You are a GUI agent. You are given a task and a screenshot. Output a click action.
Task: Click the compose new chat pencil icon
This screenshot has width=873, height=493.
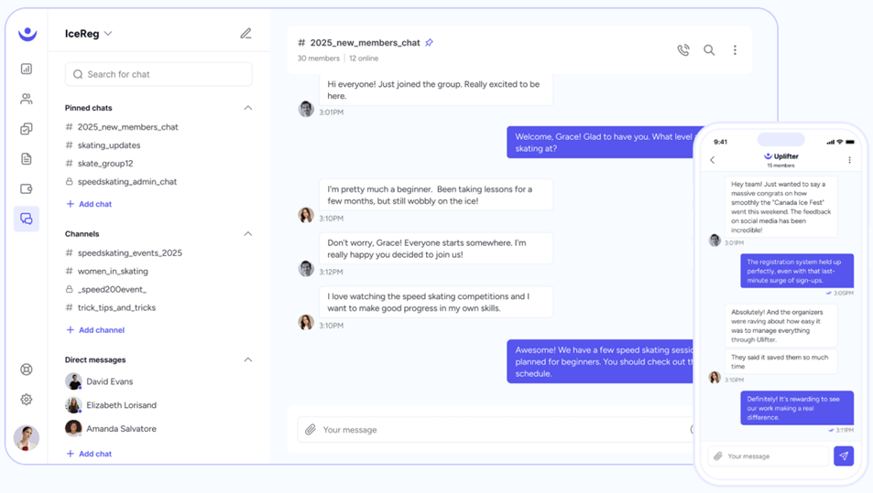[x=246, y=33]
